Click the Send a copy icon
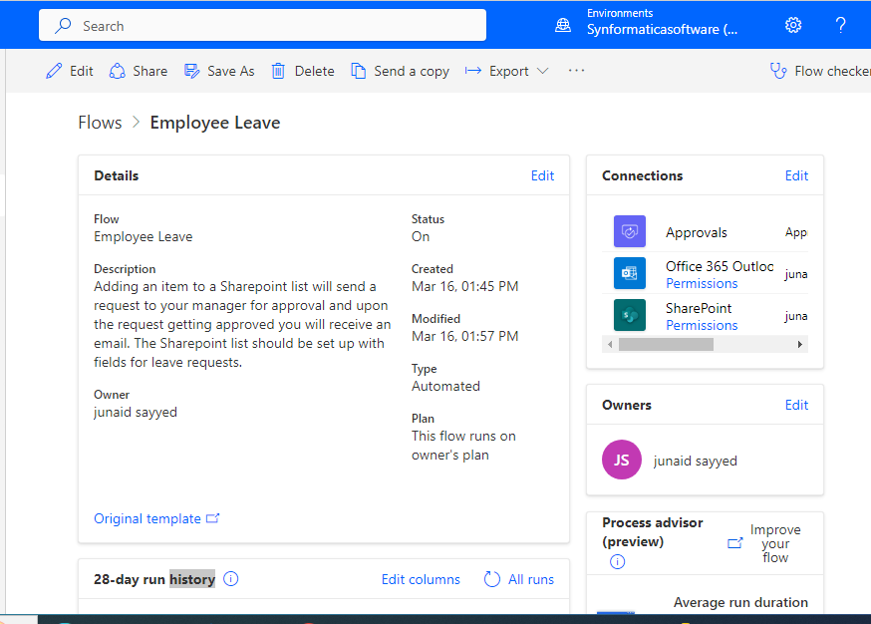 [359, 71]
